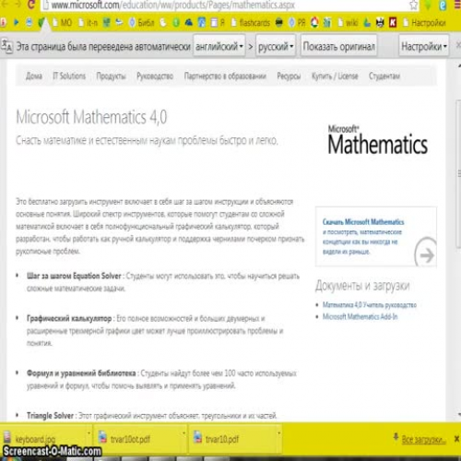Open the blue cloud bookmark icon
Screen dimensions: 461x461
(x=189, y=22)
